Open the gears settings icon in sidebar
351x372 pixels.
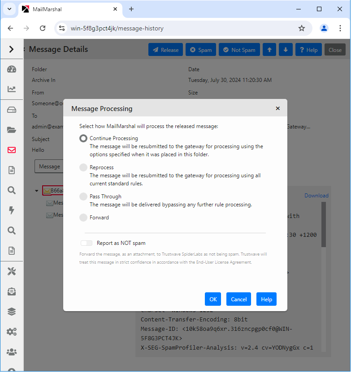pos(12,332)
